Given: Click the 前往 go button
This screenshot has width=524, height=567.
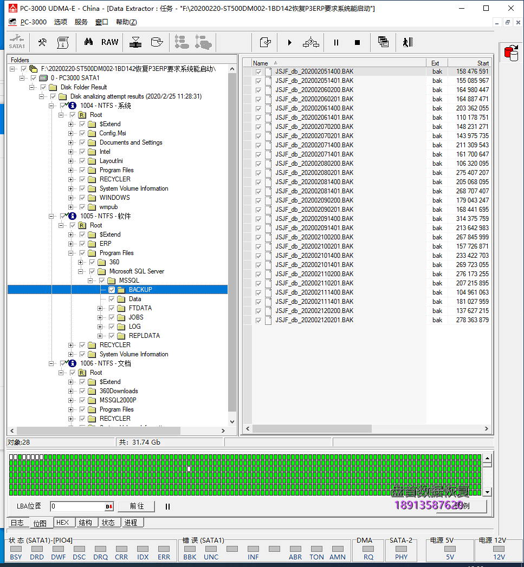Looking at the screenshot, I should (x=137, y=506).
